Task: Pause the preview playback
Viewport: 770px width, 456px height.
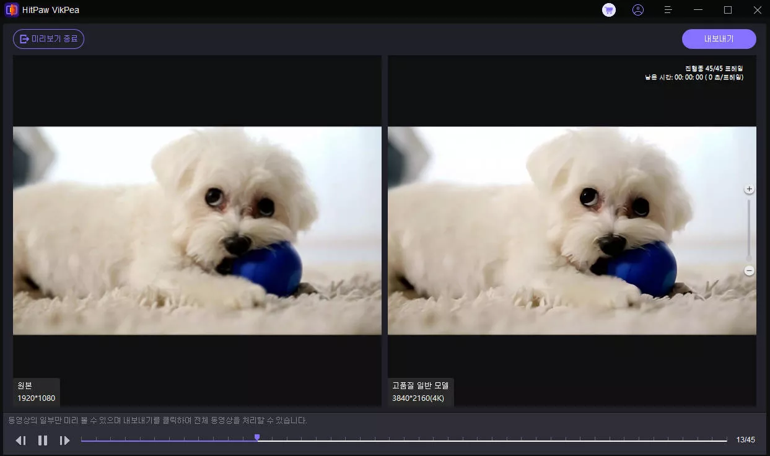Action: tap(43, 441)
